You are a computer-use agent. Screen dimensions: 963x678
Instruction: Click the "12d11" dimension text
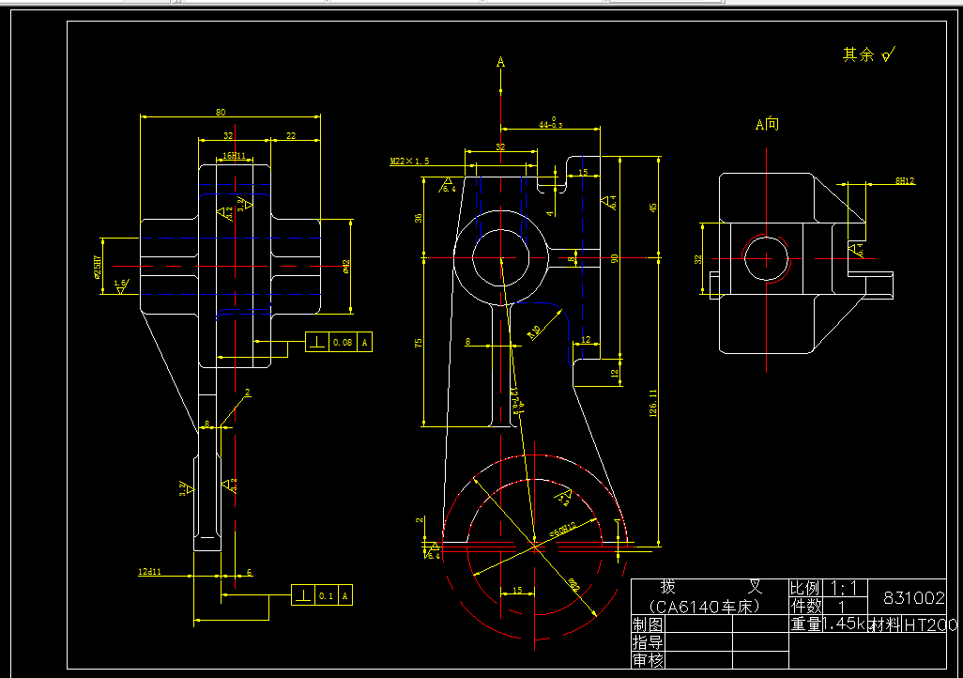point(149,572)
